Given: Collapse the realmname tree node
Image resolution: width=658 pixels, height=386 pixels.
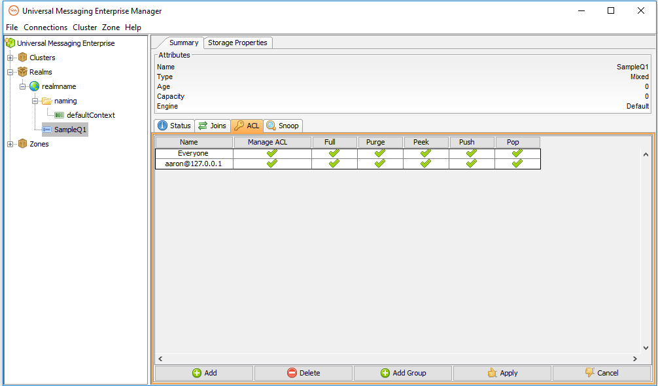Looking at the screenshot, I should 23,86.
